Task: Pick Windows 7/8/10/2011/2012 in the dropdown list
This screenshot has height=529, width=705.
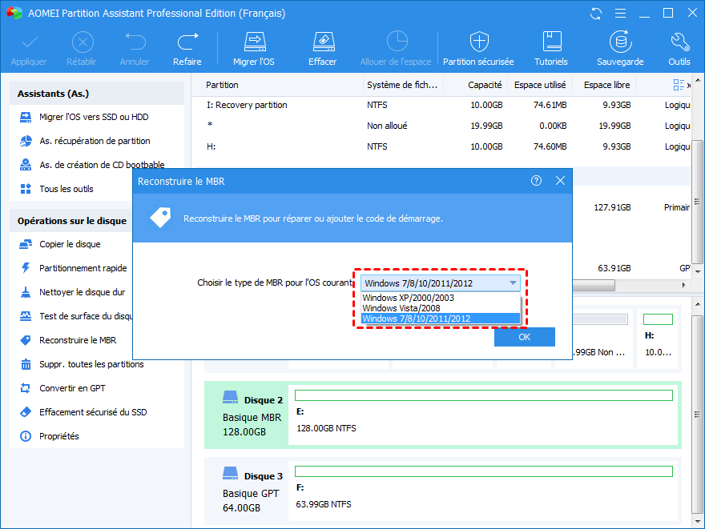Action: [x=416, y=319]
